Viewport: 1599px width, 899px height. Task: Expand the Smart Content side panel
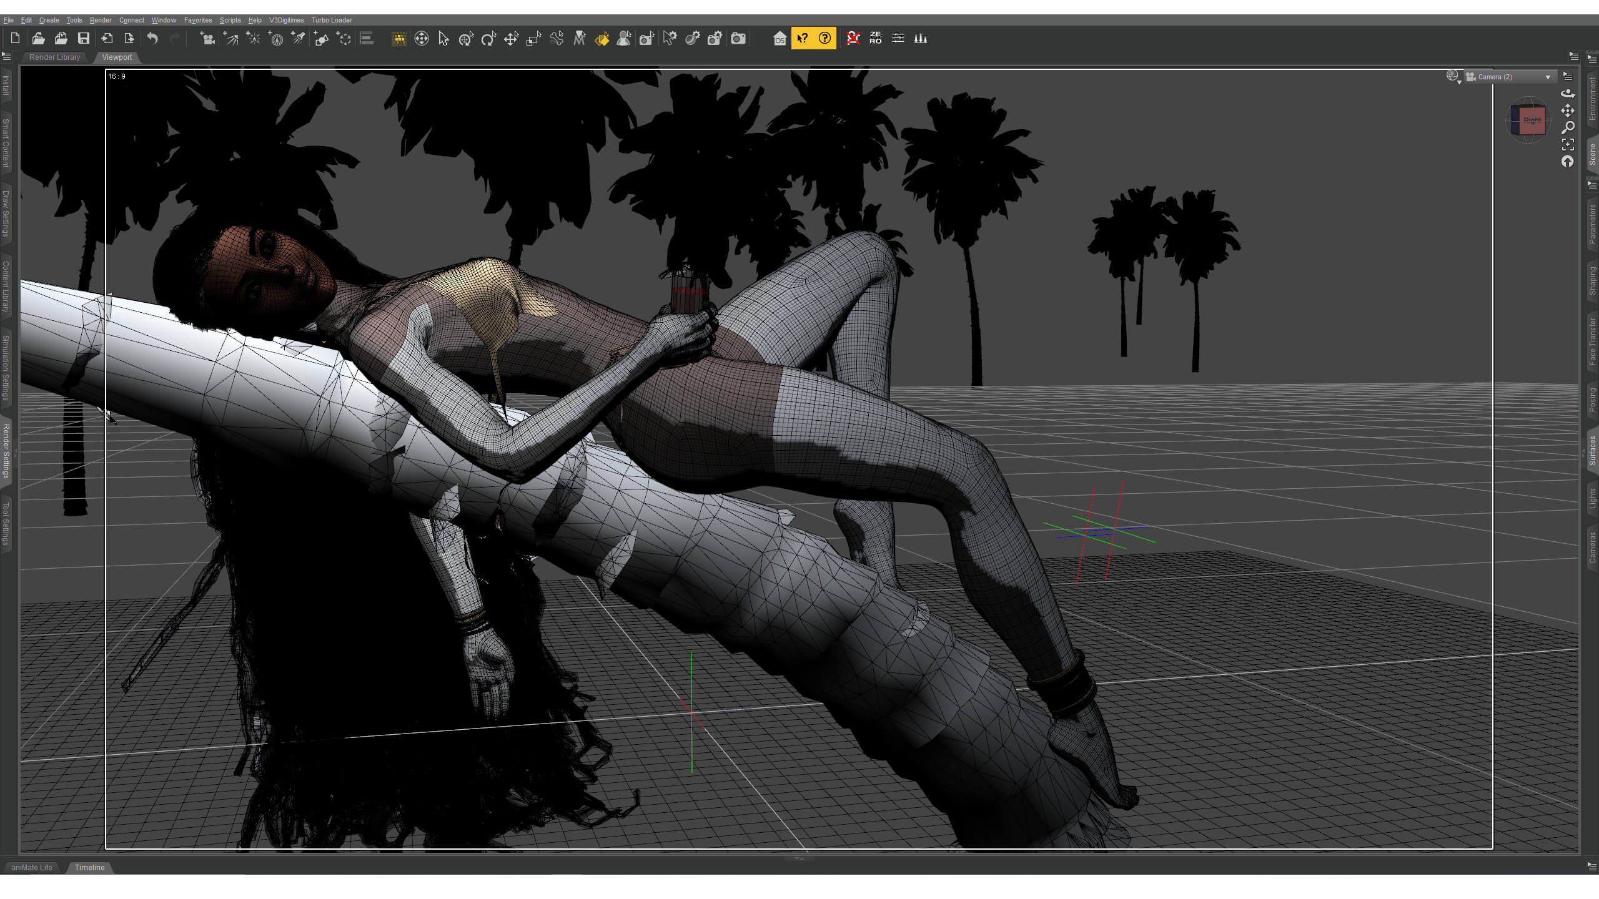[x=6, y=143]
